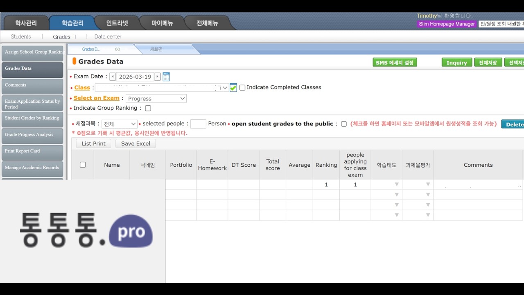Check open student grades to the public
This screenshot has height=295, width=524.
344,124
